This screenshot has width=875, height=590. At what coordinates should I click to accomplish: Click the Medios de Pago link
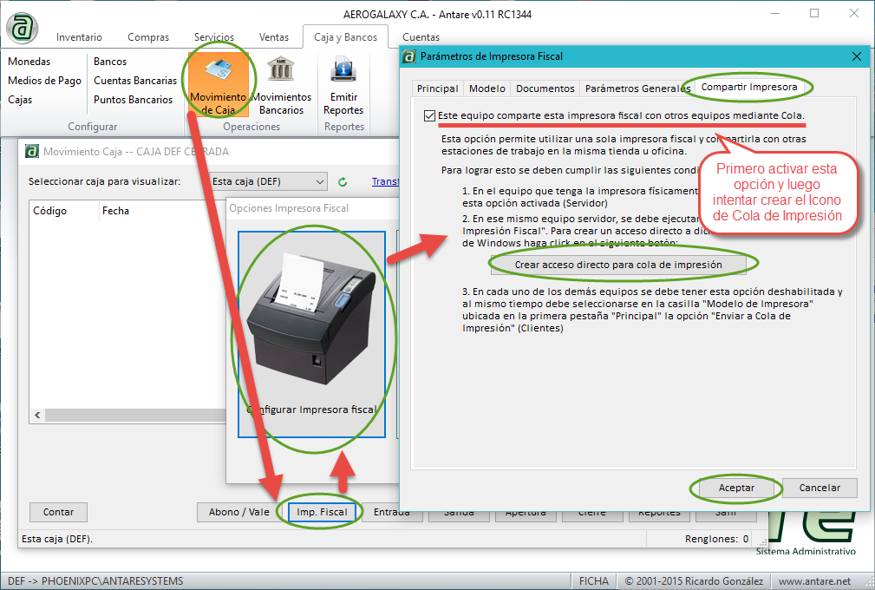point(44,81)
